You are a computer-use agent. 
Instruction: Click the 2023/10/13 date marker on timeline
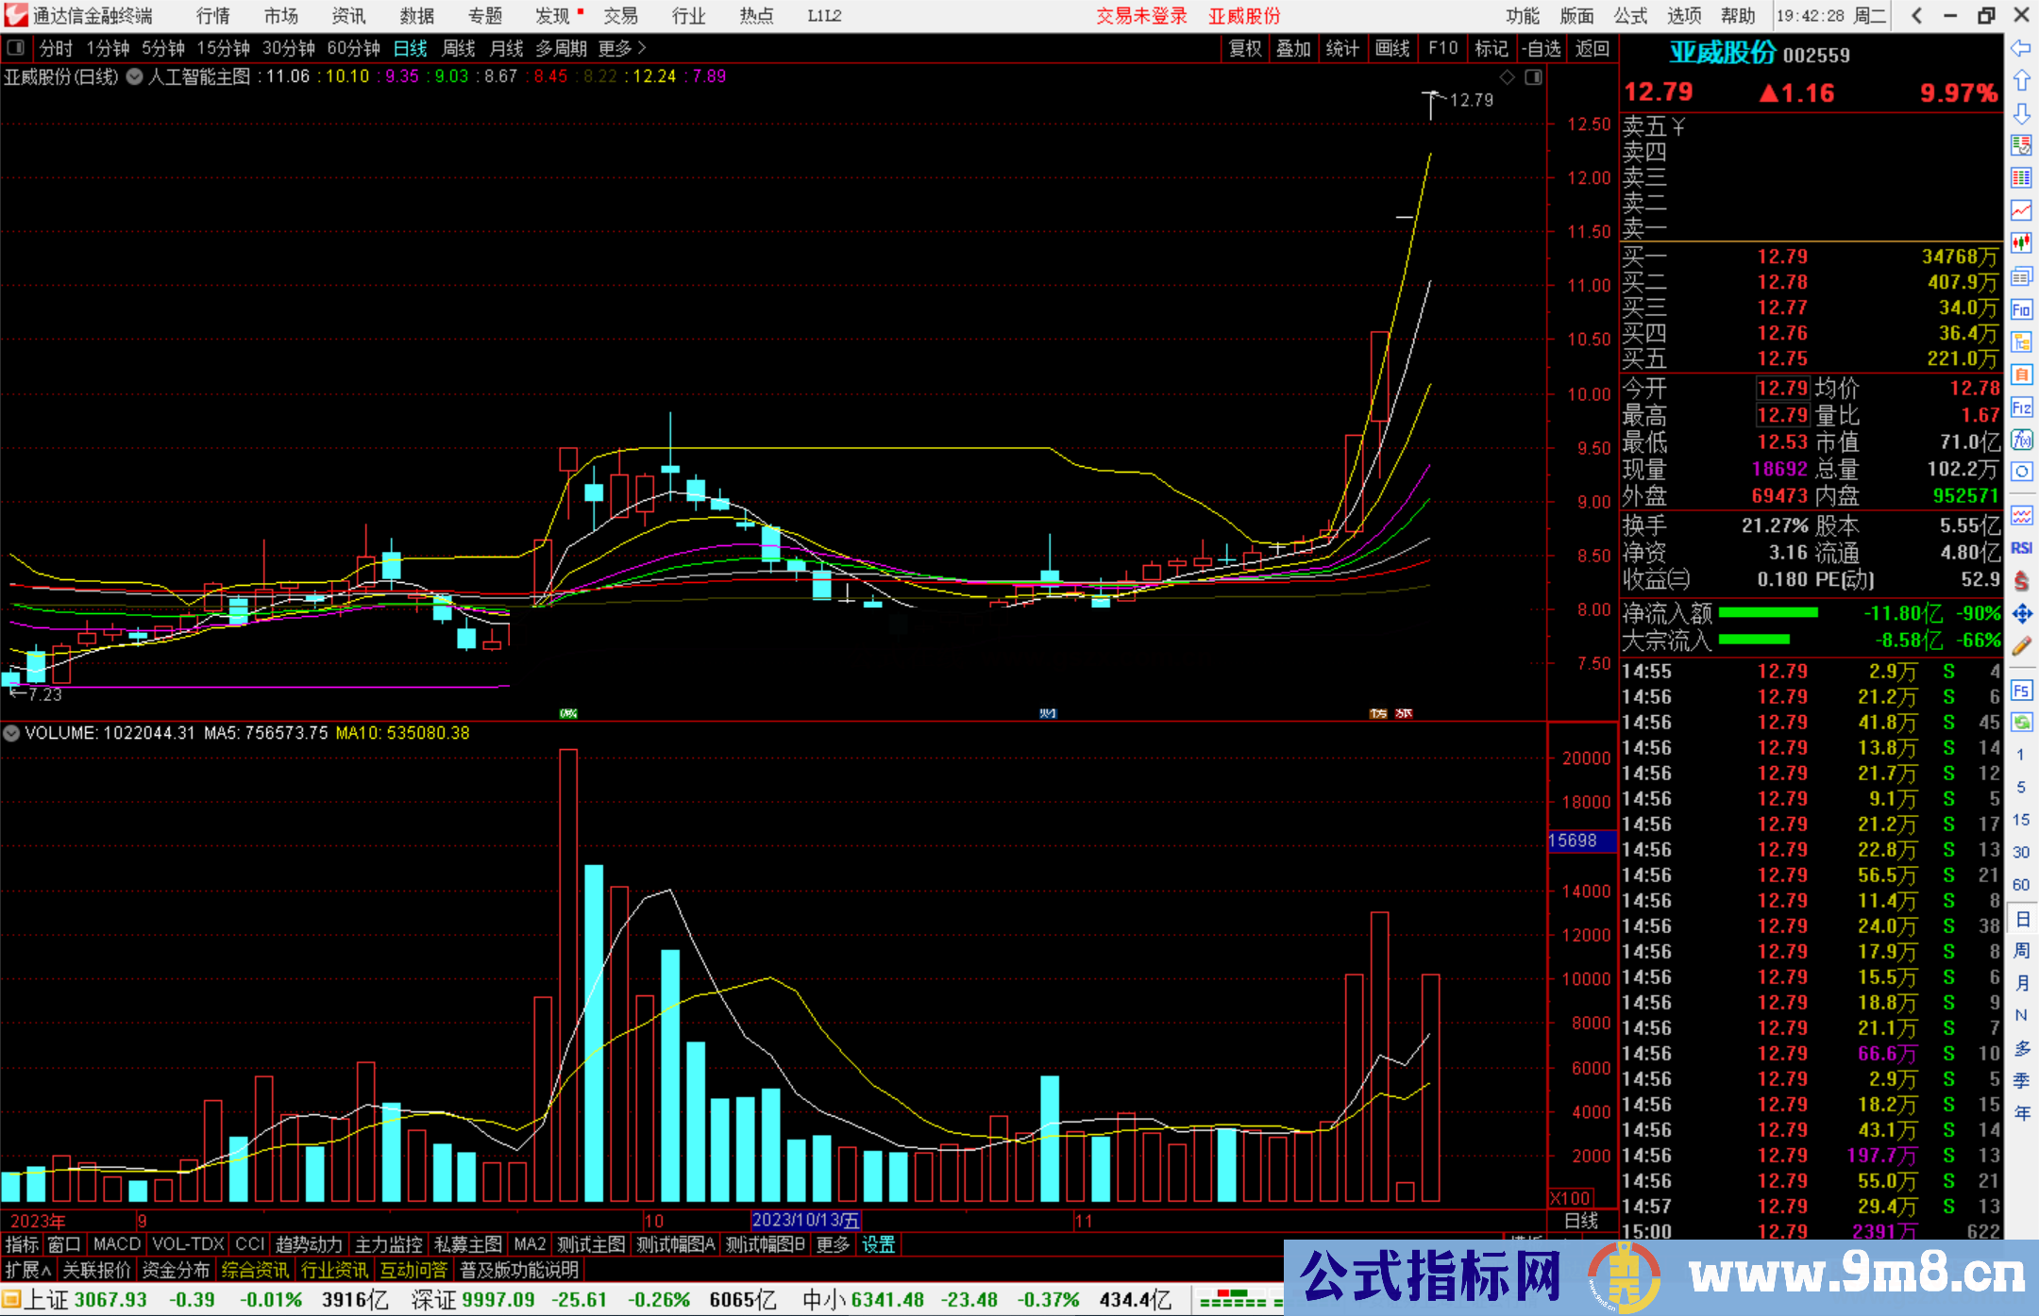(x=805, y=1220)
